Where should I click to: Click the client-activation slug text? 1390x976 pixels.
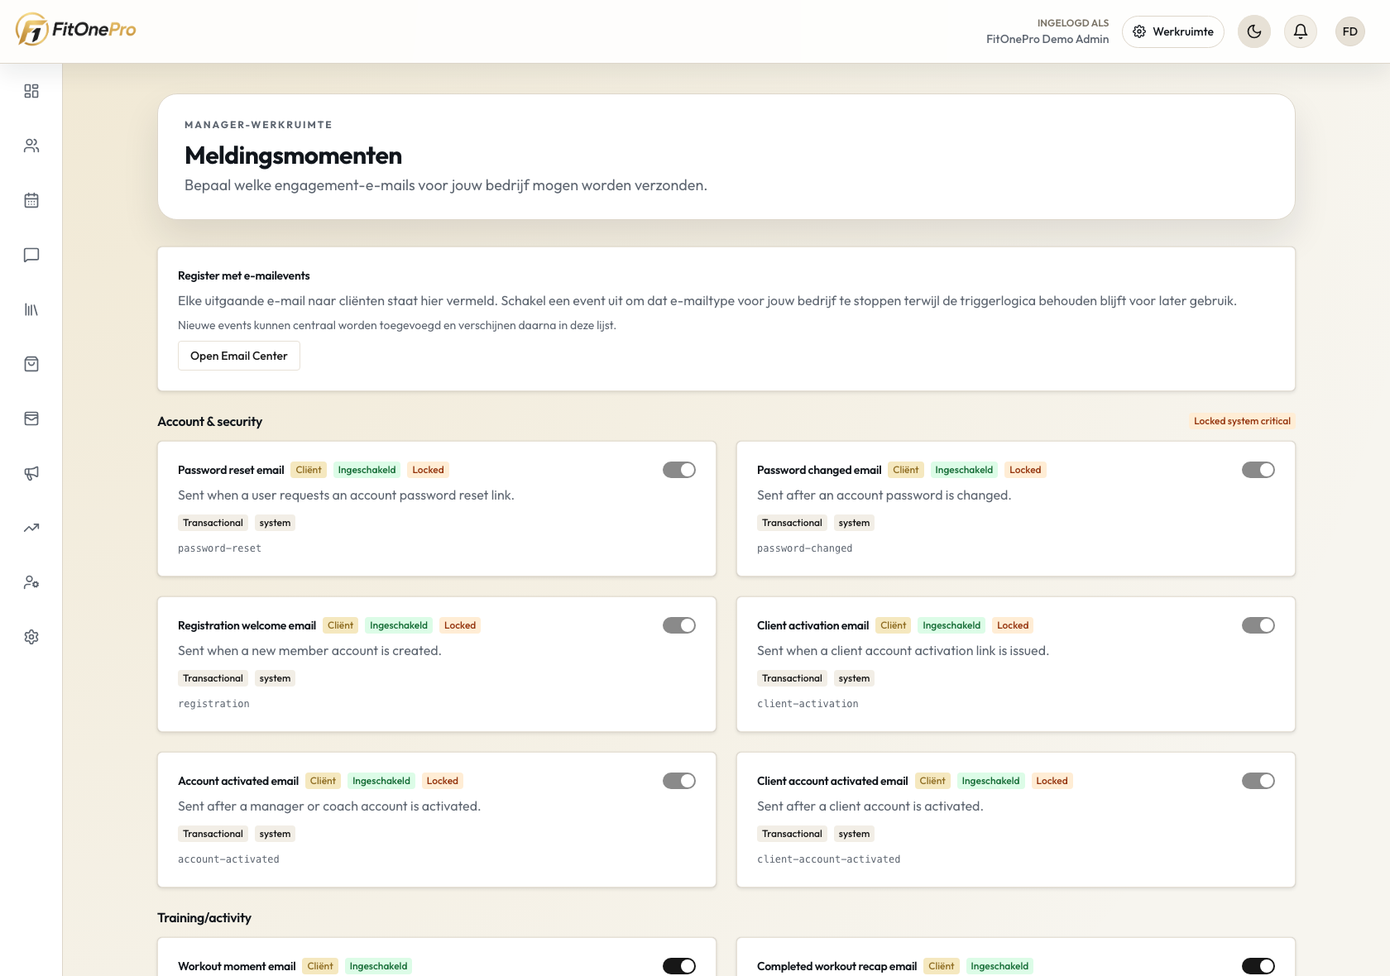tap(808, 704)
